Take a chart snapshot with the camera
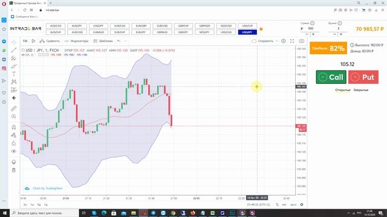The image size is (387, 217). coord(302,41)
